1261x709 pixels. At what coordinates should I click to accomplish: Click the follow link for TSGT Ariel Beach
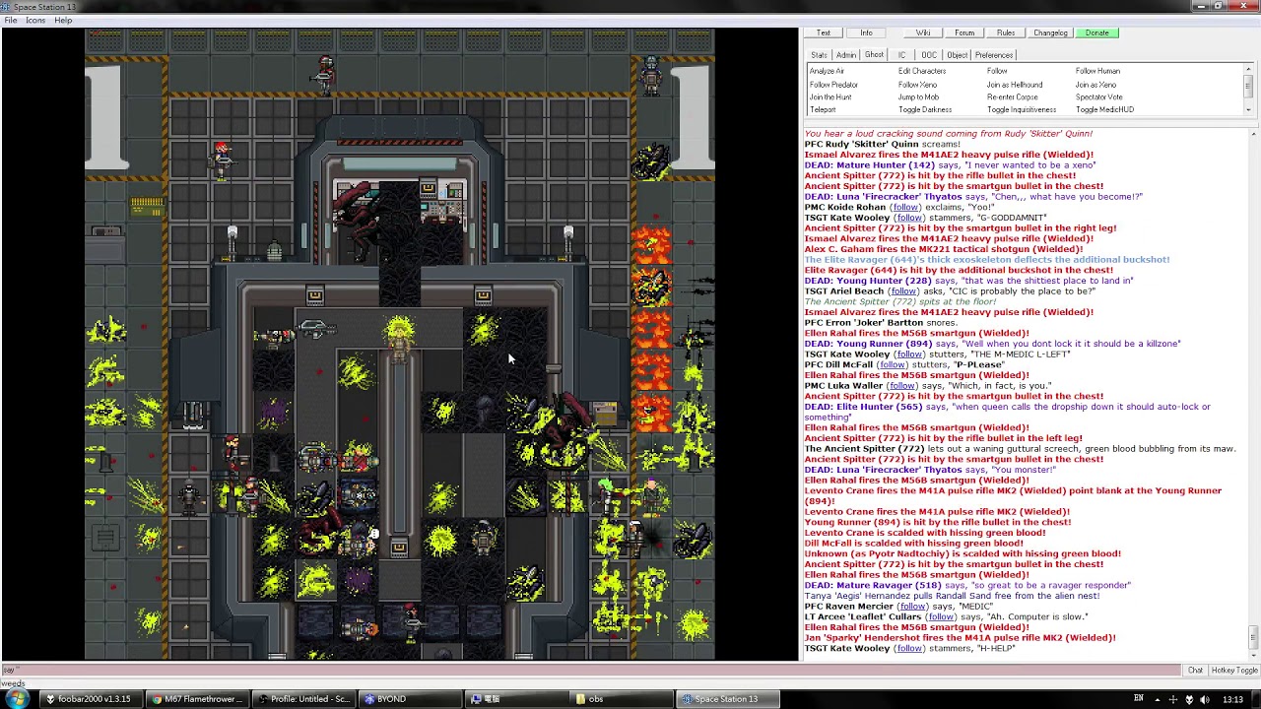(x=902, y=291)
